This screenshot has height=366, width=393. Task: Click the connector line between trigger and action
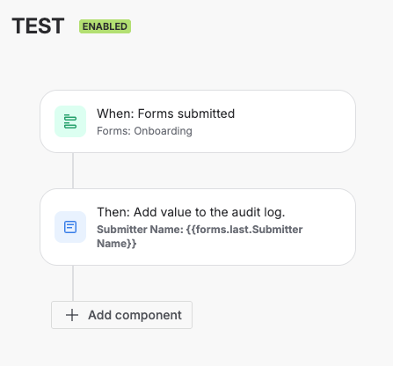[x=73, y=171]
